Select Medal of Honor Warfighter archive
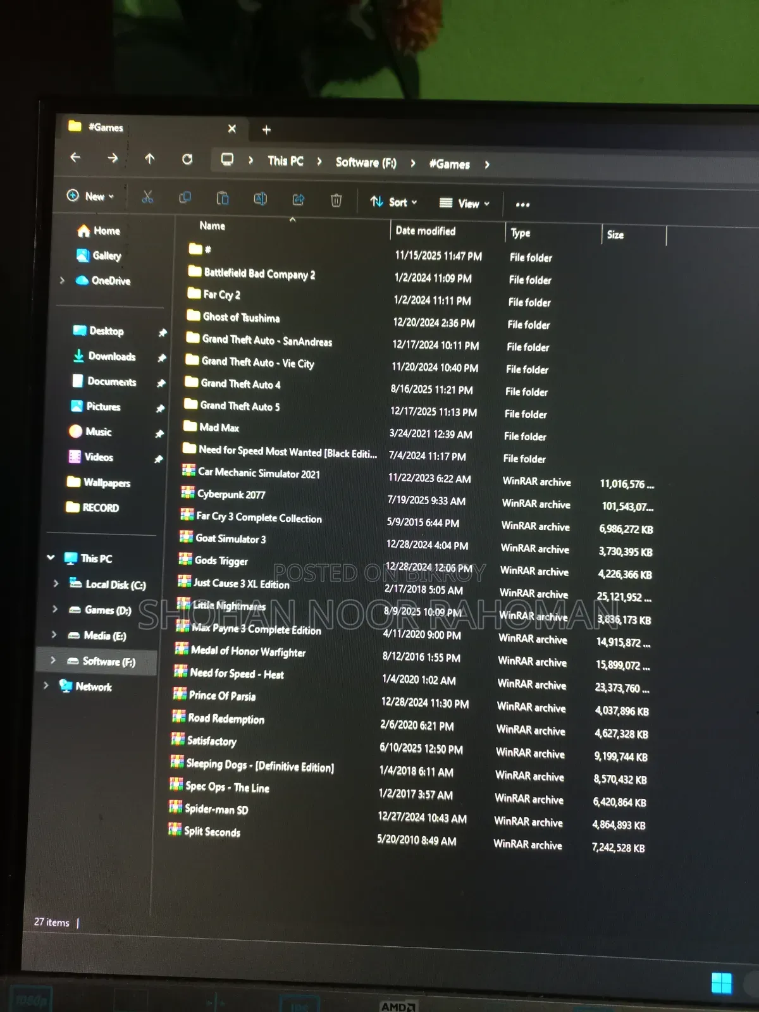This screenshot has width=759, height=1012. [x=240, y=650]
